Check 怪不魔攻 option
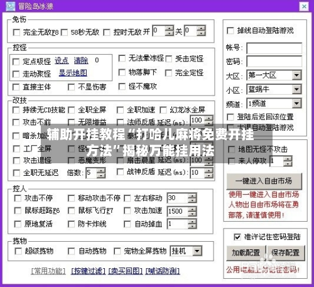This screenshot has width=314, height=287. 122,87
